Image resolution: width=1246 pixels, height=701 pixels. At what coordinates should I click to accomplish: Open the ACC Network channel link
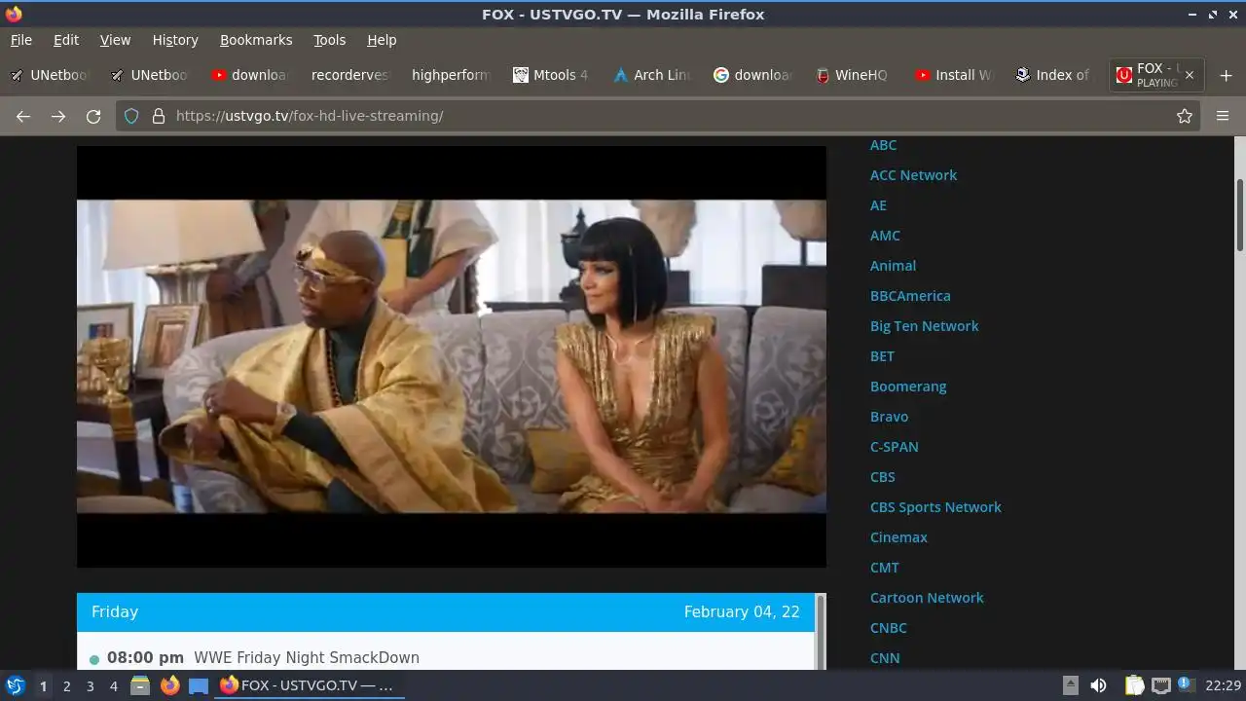click(x=913, y=175)
